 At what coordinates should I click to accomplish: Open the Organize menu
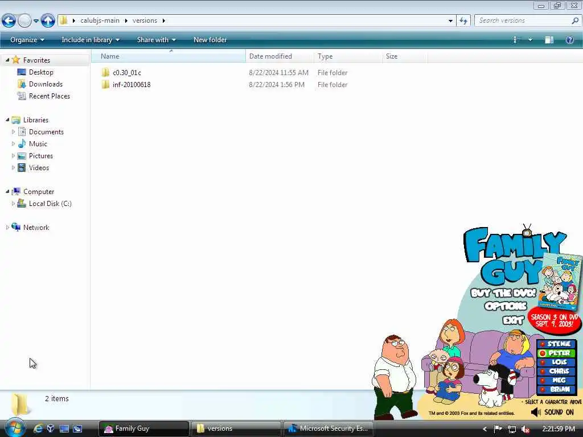(27, 40)
